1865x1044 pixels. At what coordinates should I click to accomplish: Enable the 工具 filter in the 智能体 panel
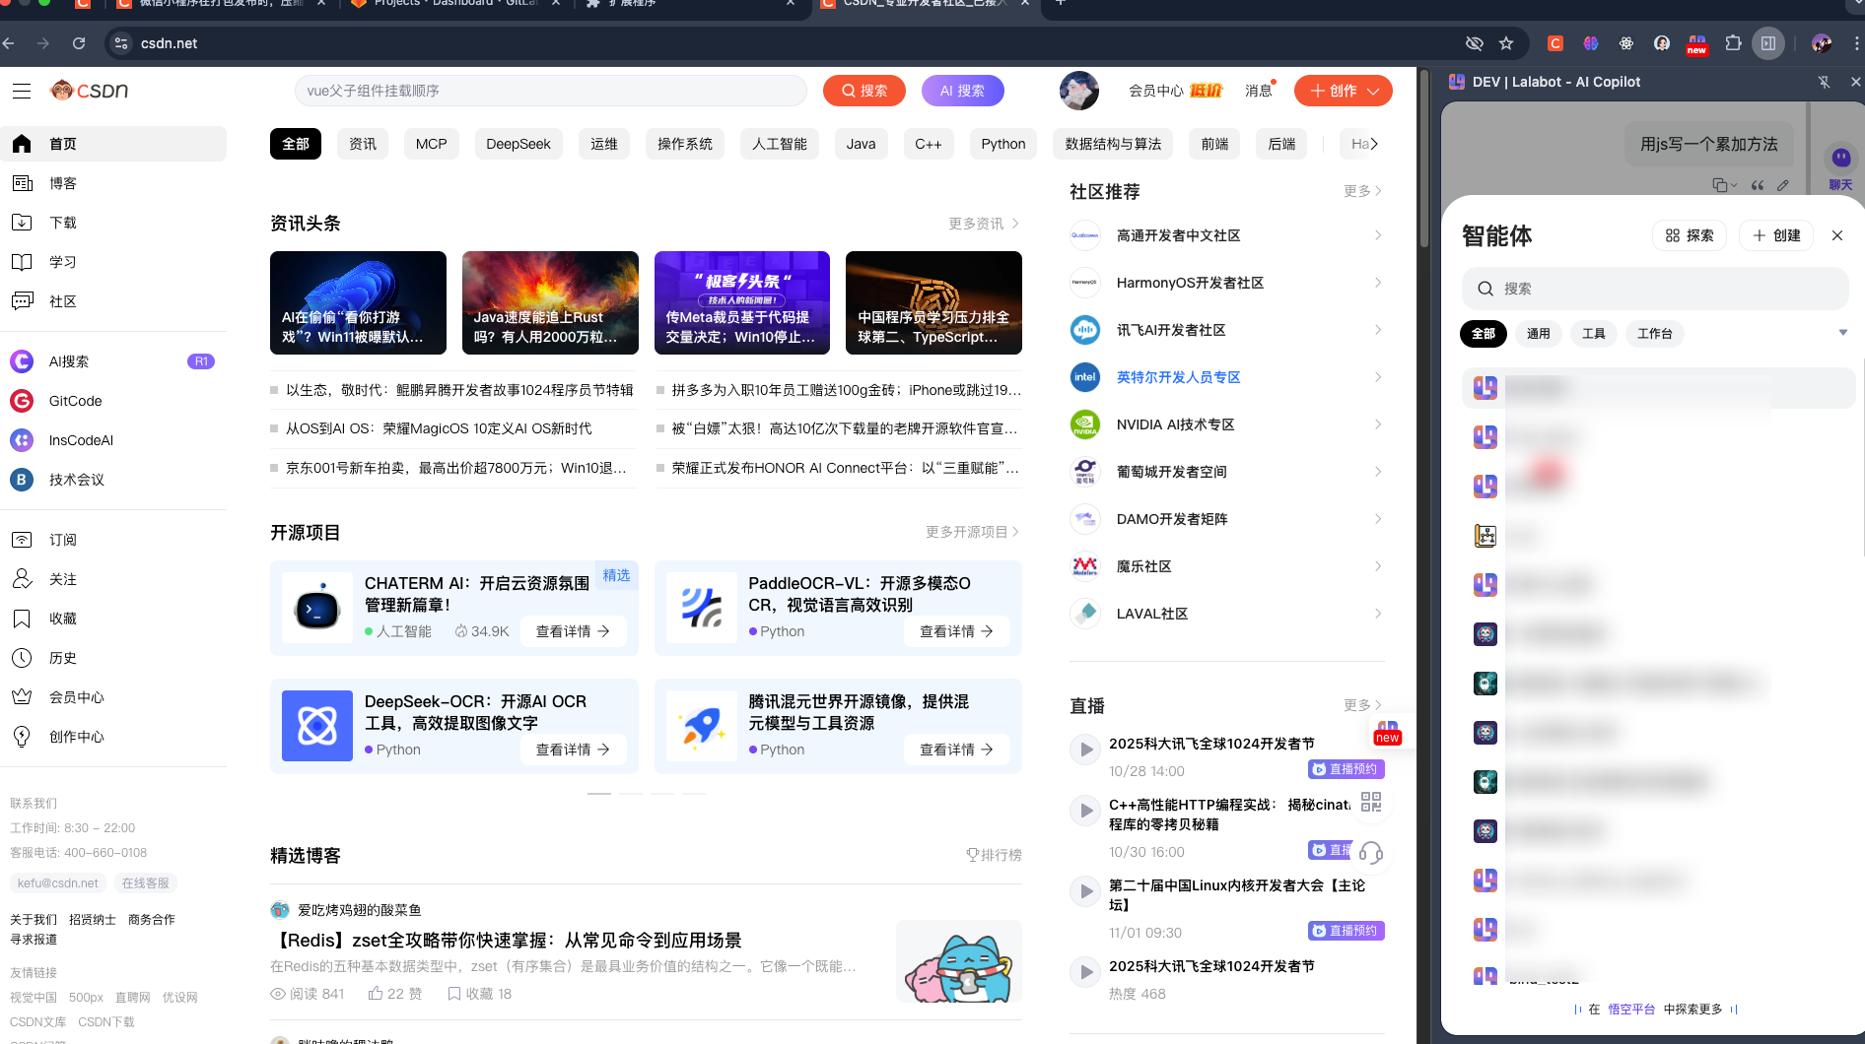(x=1593, y=334)
